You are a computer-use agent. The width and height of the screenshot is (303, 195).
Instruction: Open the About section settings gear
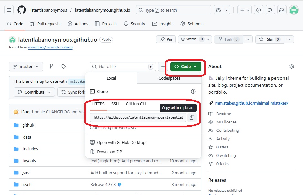(x=291, y=66)
